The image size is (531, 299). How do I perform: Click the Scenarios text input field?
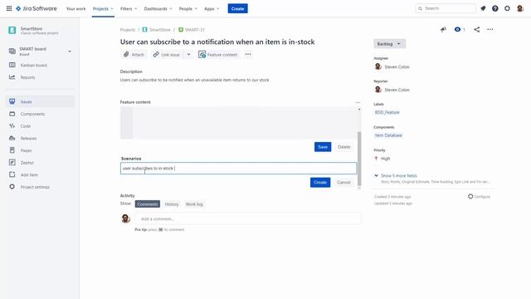point(238,168)
